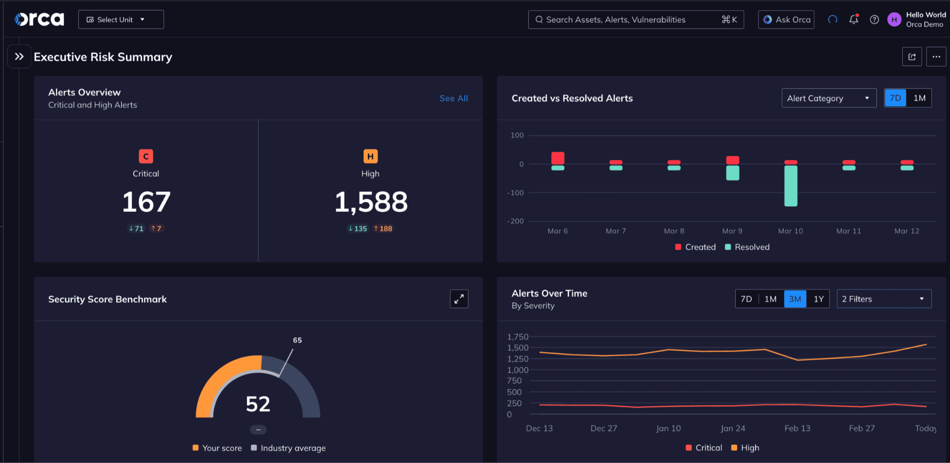
Task: Click the decreased 71 critical indicator
Action: (136, 228)
